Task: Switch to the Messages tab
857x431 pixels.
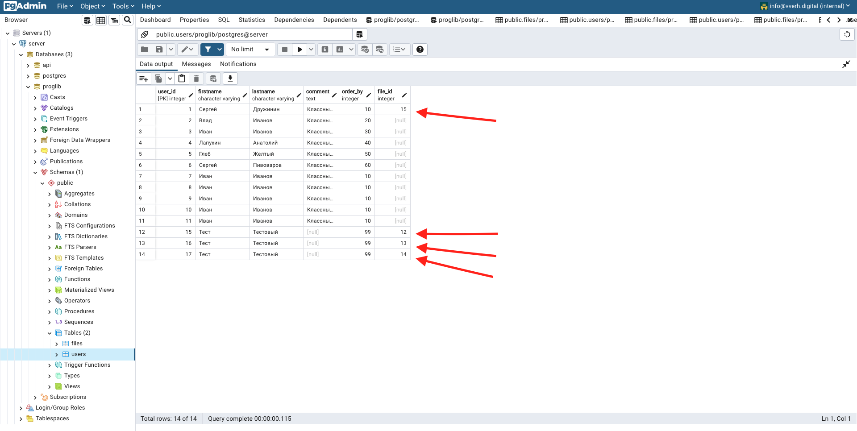Action: (x=196, y=64)
